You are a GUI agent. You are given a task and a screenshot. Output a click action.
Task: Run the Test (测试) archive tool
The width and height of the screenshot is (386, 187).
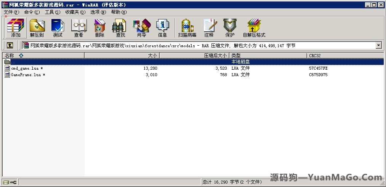pyautogui.click(x=58, y=28)
